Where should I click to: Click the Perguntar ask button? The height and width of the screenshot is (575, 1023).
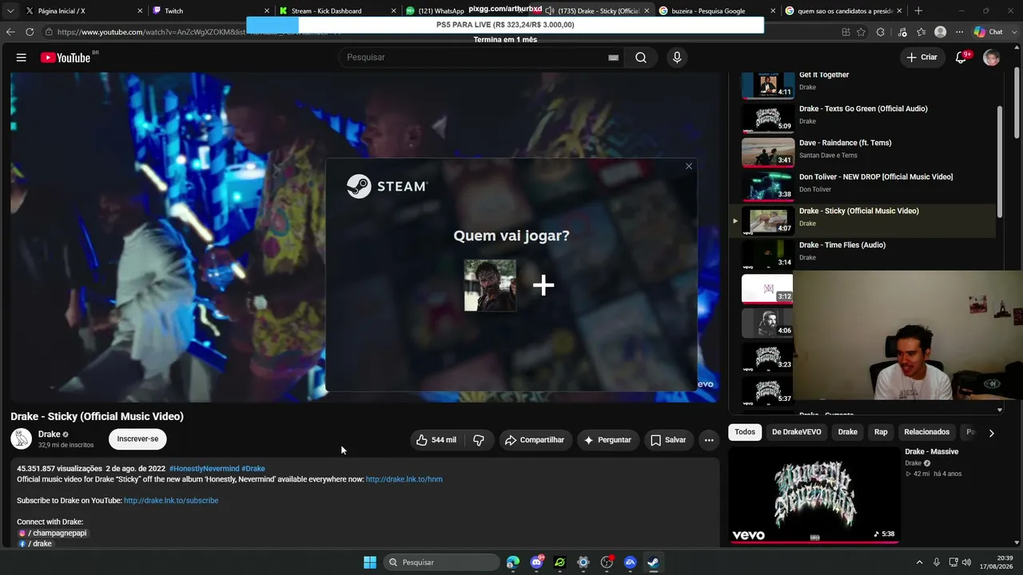[x=607, y=440]
